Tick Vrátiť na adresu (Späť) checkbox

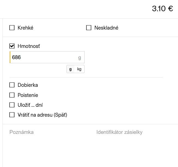(x=12, y=115)
